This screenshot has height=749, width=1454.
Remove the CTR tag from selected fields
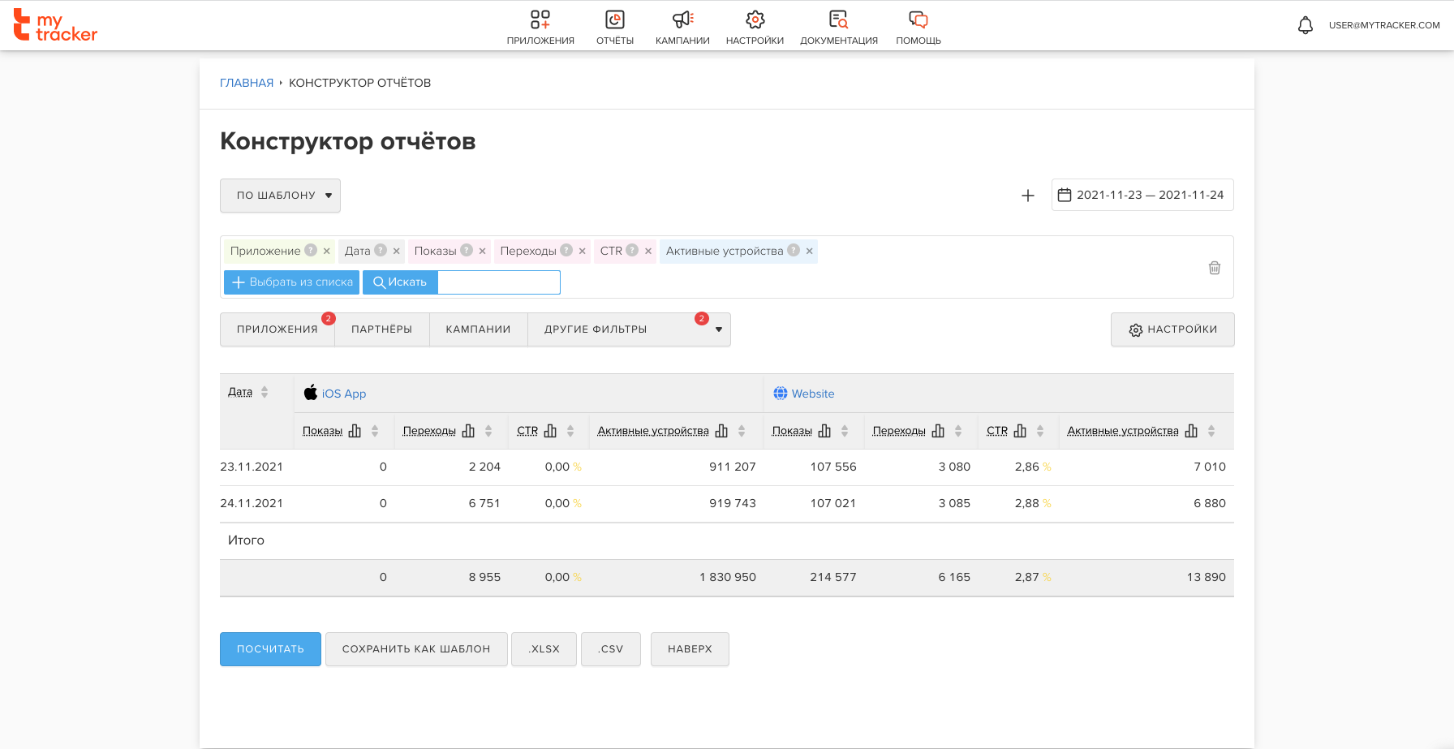[x=647, y=252]
